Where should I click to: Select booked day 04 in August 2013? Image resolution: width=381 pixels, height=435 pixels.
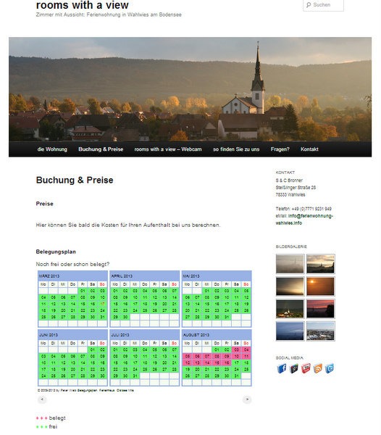coord(246,349)
